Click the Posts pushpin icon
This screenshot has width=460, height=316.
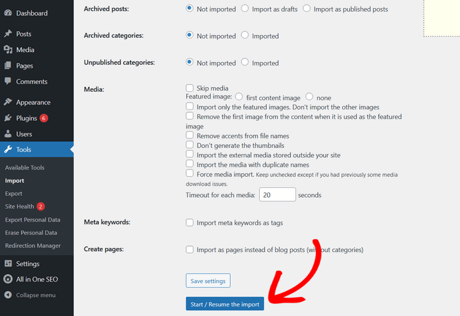click(x=8, y=34)
